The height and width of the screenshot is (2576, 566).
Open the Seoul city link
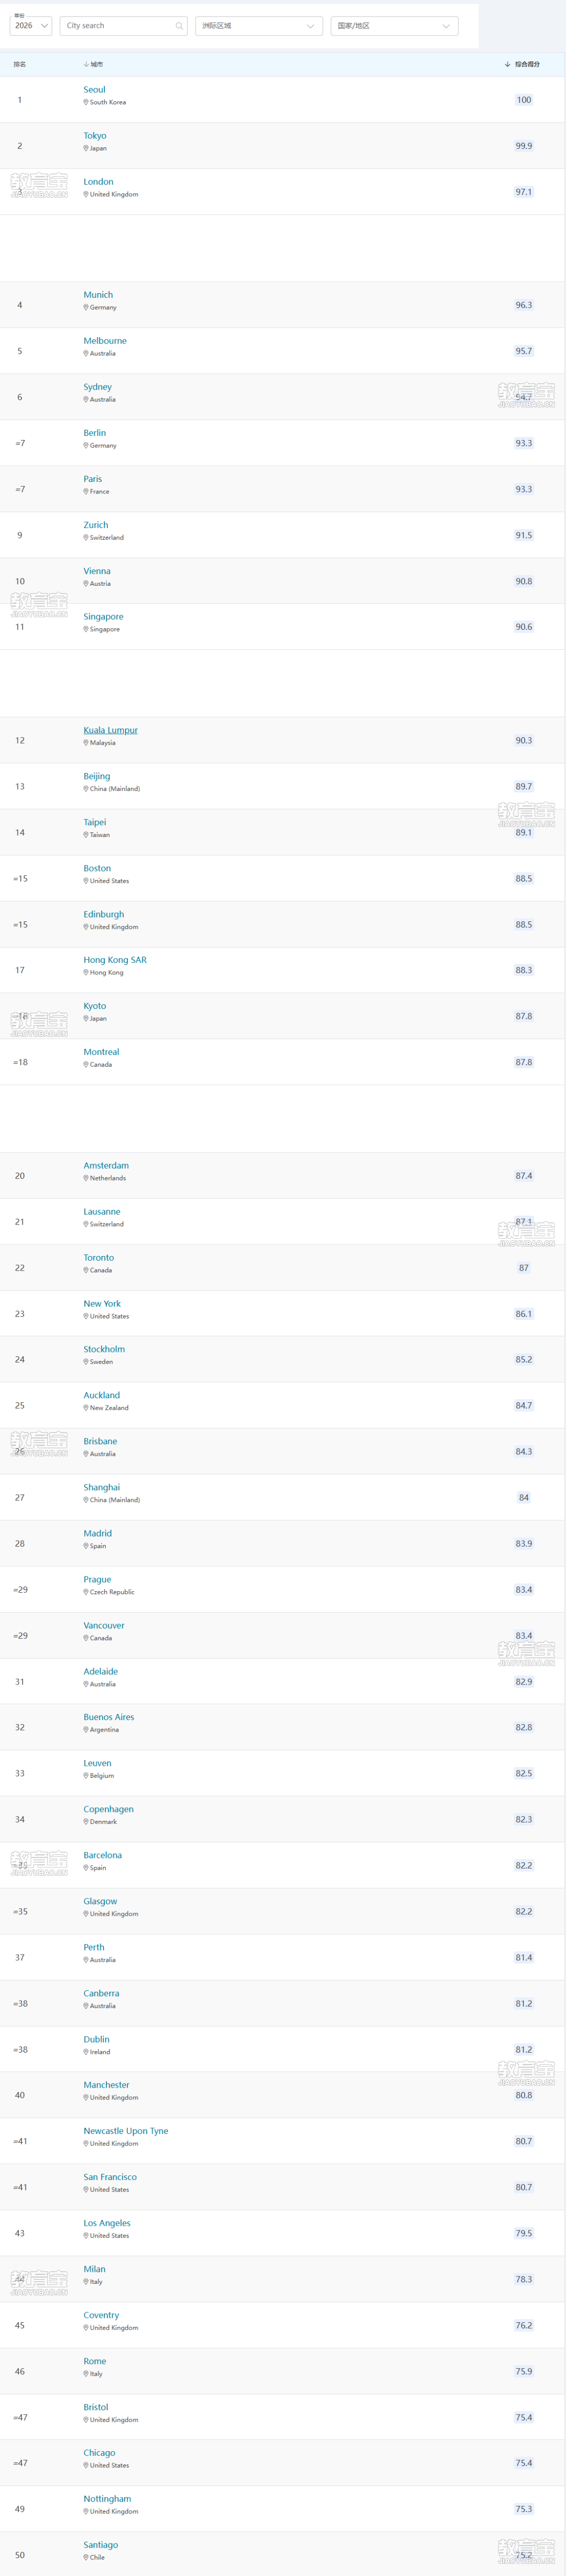pos(94,90)
